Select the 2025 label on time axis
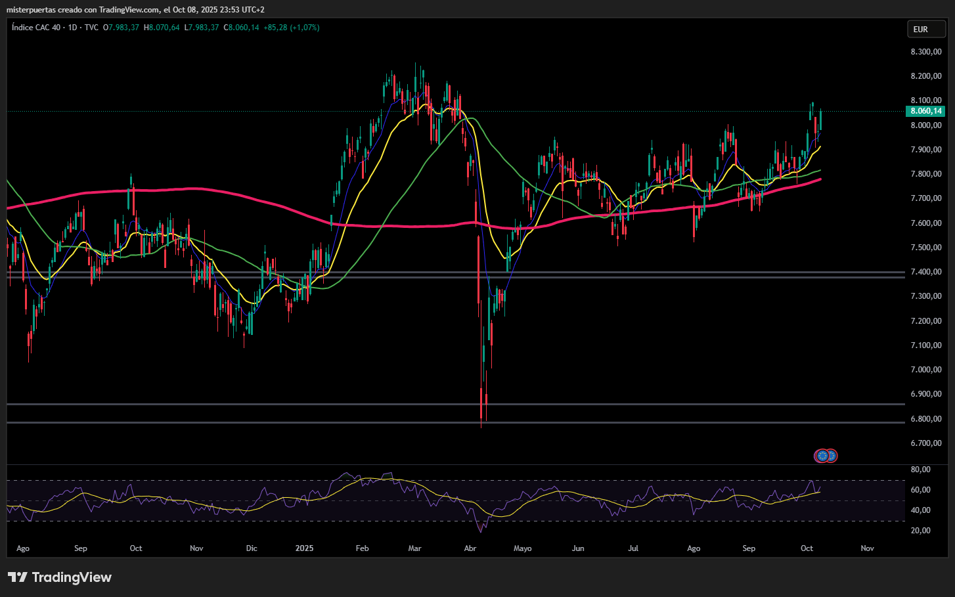 304,548
